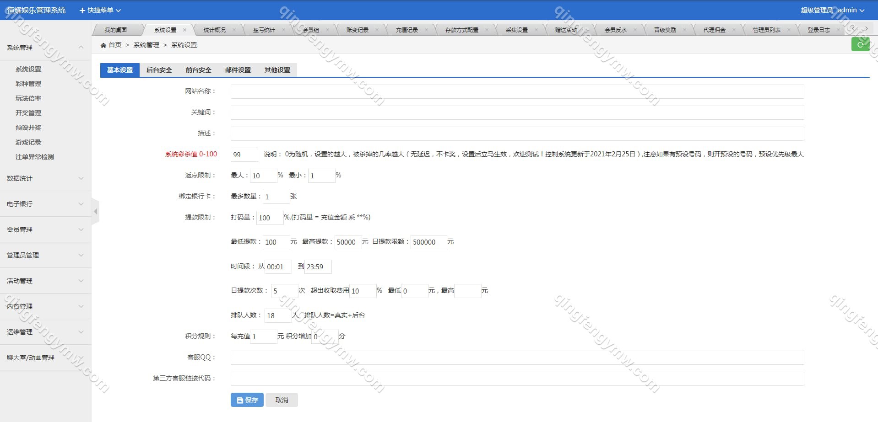This screenshot has width=878, height=422.
Task: Open 彩种管理 in the sidebar
Action: coord(28,84)
